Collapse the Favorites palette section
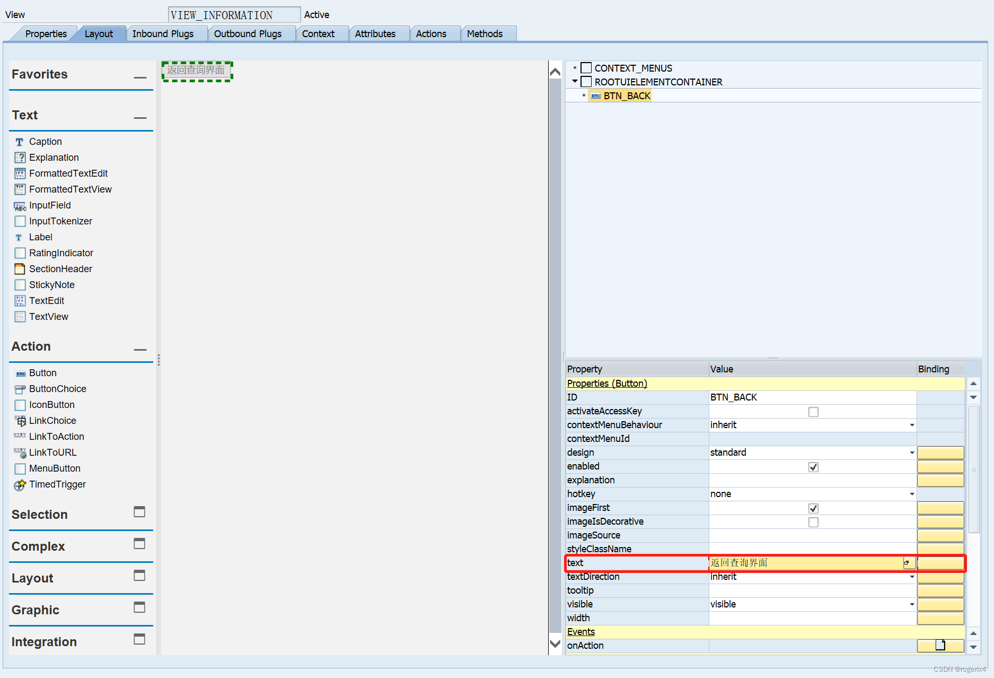 point(140,77)
